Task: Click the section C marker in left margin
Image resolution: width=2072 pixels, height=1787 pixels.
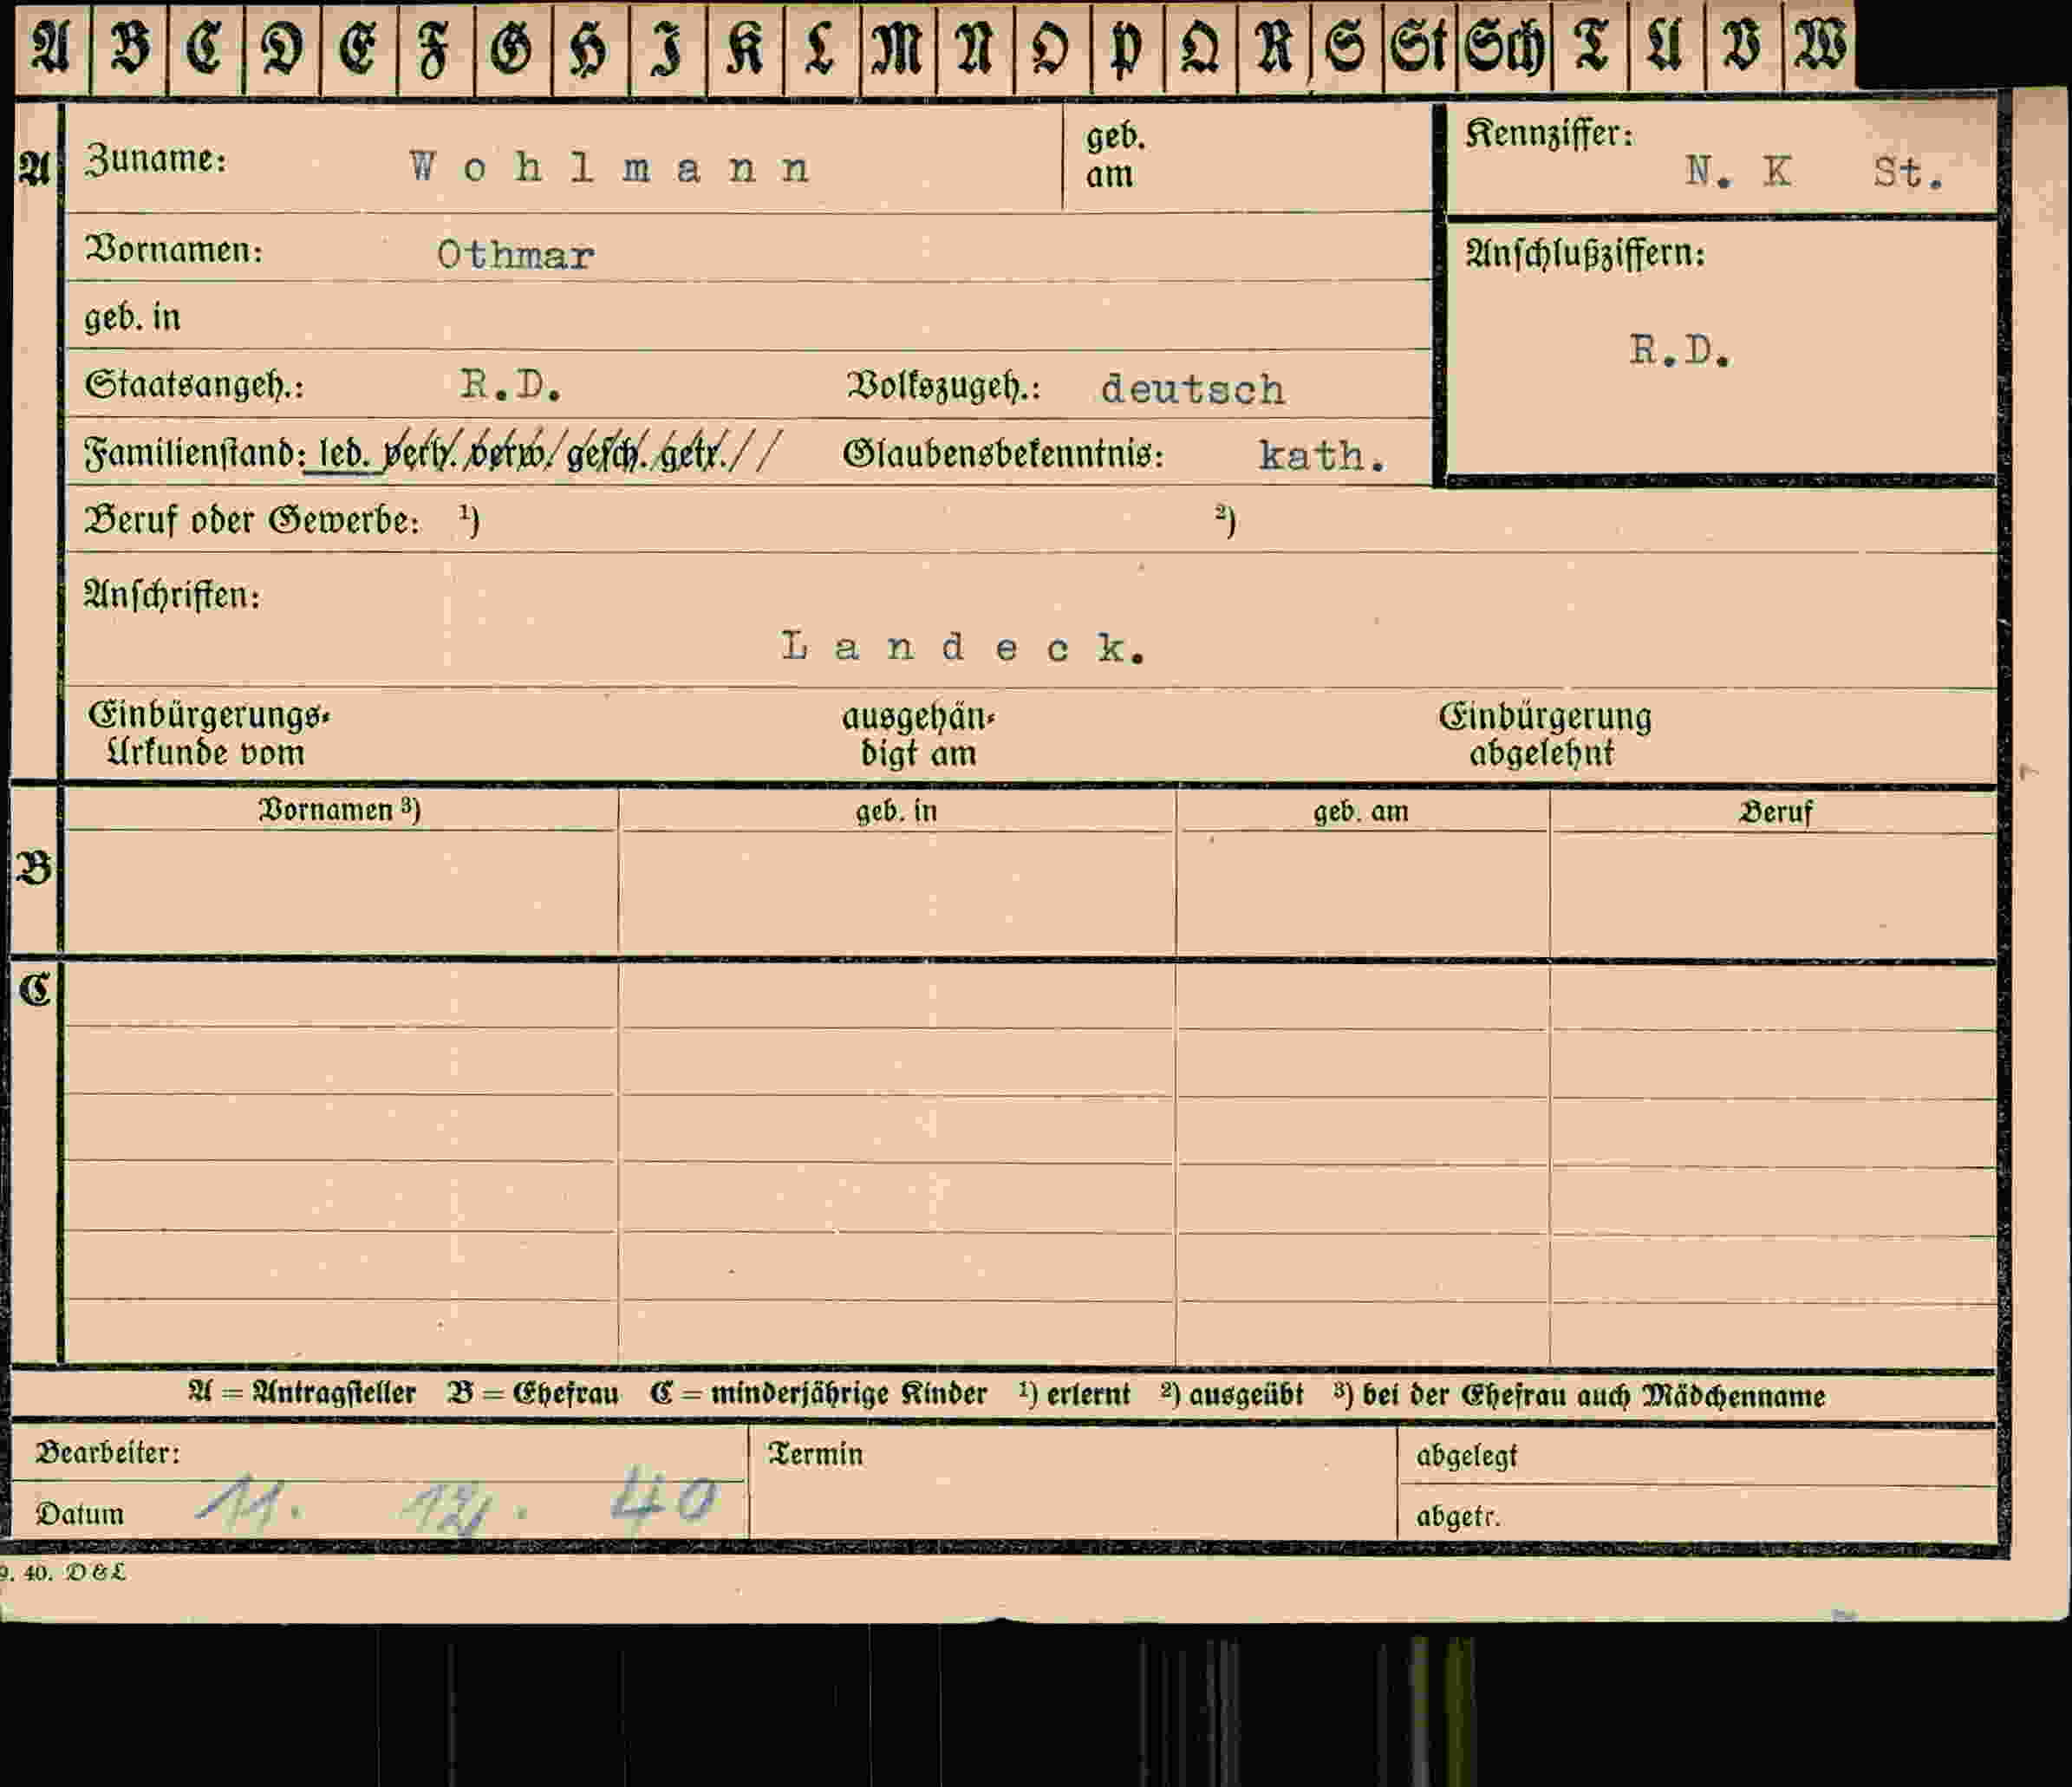Action: [x=34, y=990]
